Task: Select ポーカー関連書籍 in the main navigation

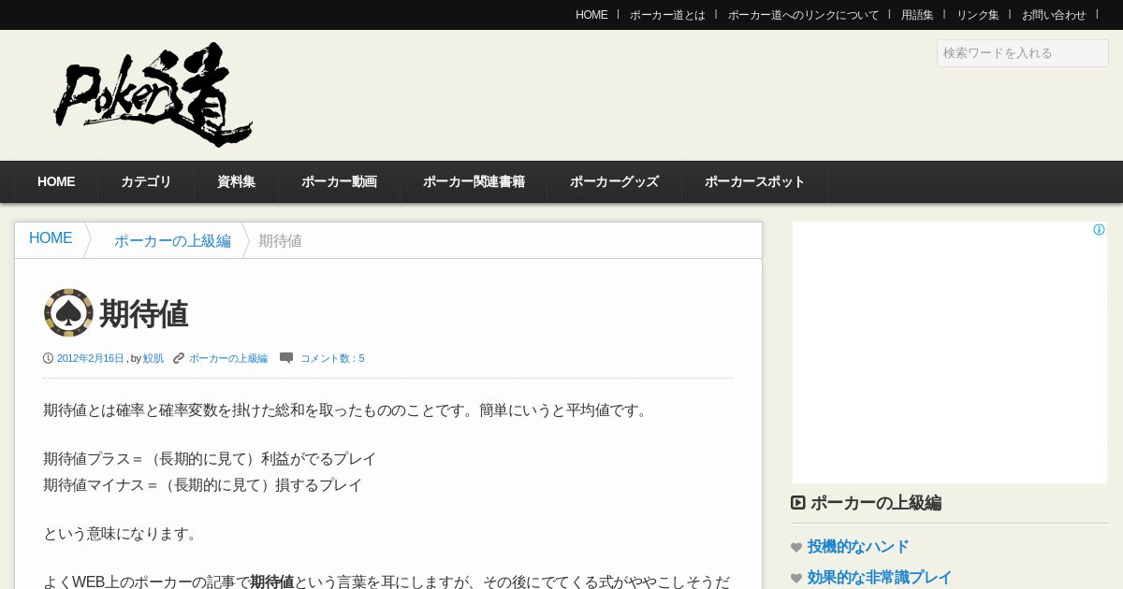Action: [x=474, y=182]
